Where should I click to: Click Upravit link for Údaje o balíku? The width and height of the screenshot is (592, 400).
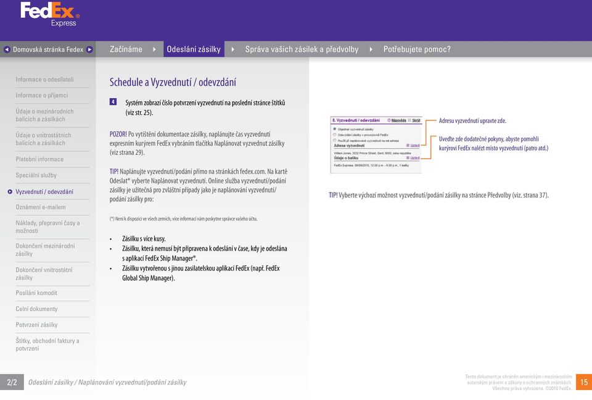(x=415, y=157)
